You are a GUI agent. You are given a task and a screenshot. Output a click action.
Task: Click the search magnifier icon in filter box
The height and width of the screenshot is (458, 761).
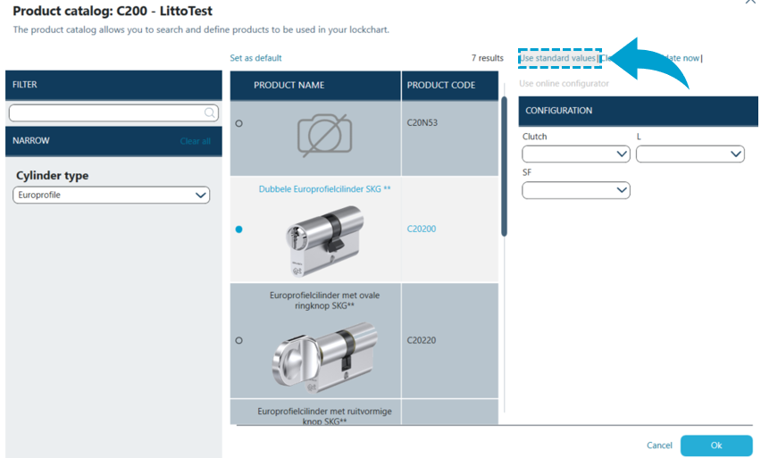click(210, 112)
